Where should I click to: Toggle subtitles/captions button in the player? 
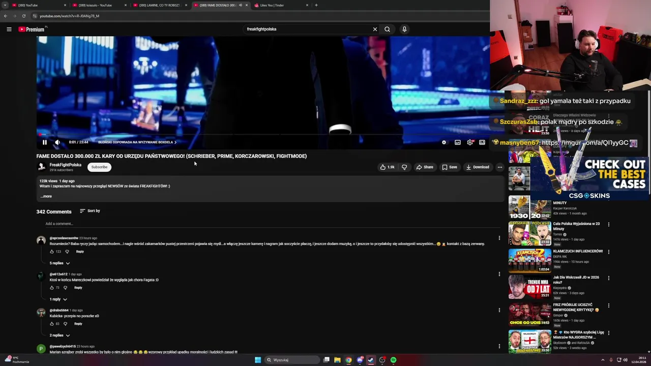click(x=458, y=142)
